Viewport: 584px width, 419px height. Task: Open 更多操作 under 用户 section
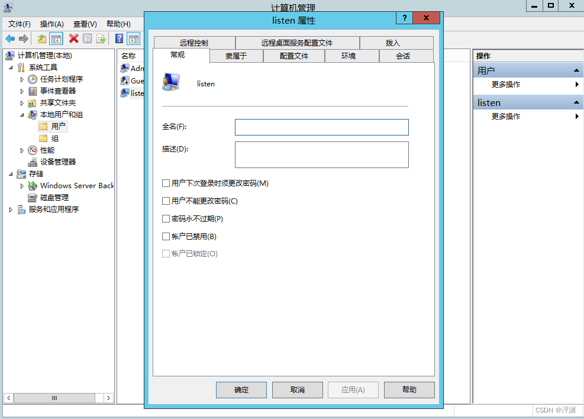506,85
